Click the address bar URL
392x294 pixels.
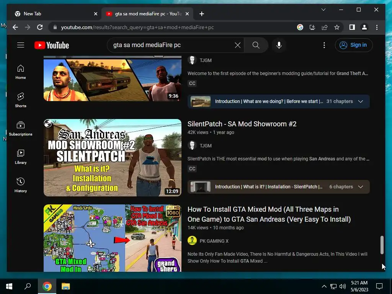point(137,27)
